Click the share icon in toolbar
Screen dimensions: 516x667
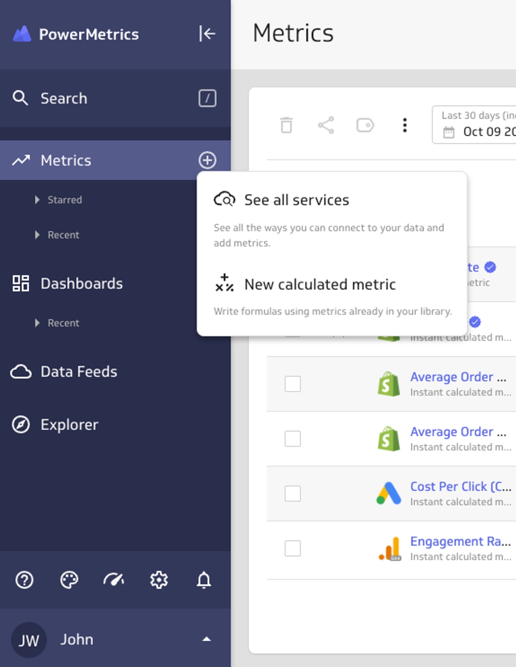click(326, 125)
